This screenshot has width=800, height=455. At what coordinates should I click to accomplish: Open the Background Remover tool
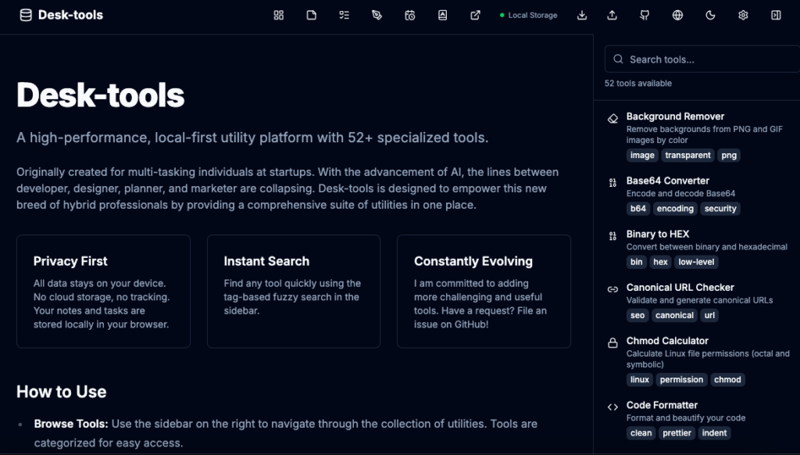675,116
